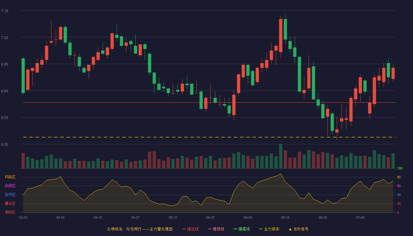Select the 建仓区 zone label
This screenshot has height=236, width=413.
click(10, 204)
